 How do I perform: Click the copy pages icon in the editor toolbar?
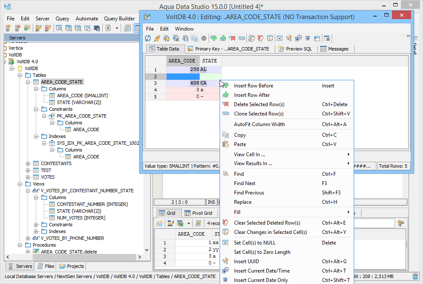[x=195, y=38]
